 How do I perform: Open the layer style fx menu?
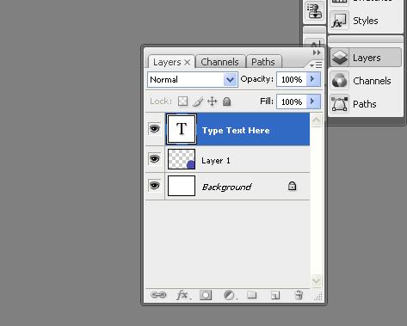[183, 295]
